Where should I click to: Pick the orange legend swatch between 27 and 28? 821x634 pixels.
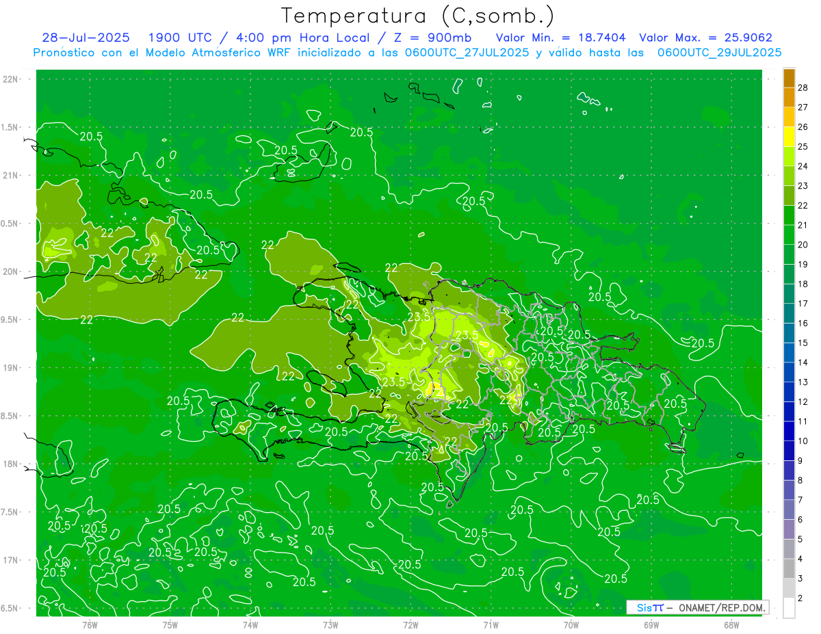pos(789,98)
